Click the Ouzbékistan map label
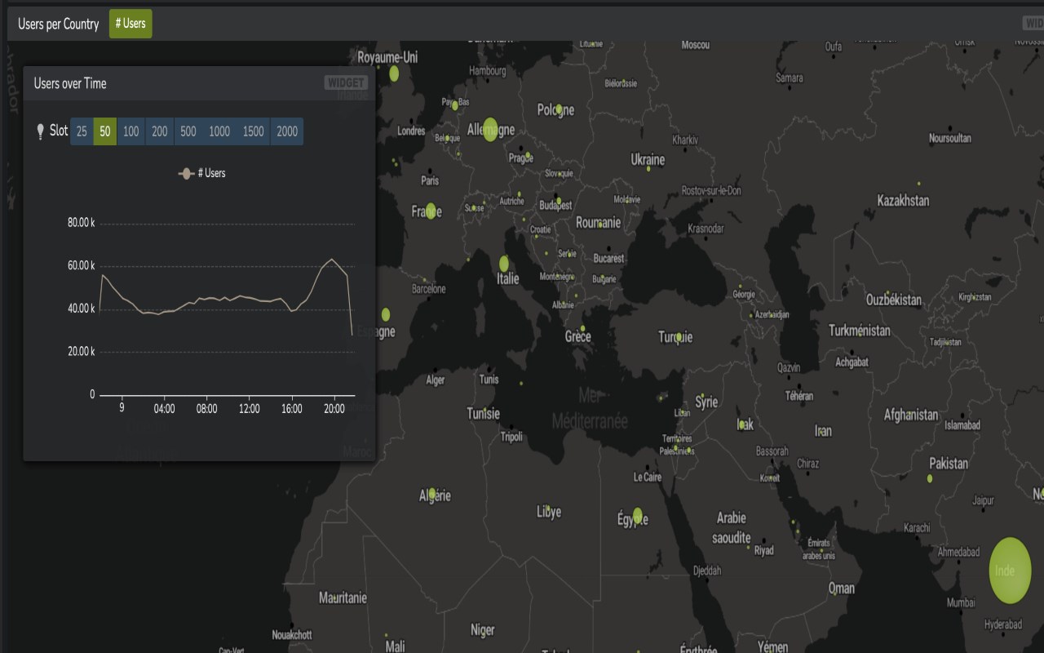 (894, 300)
